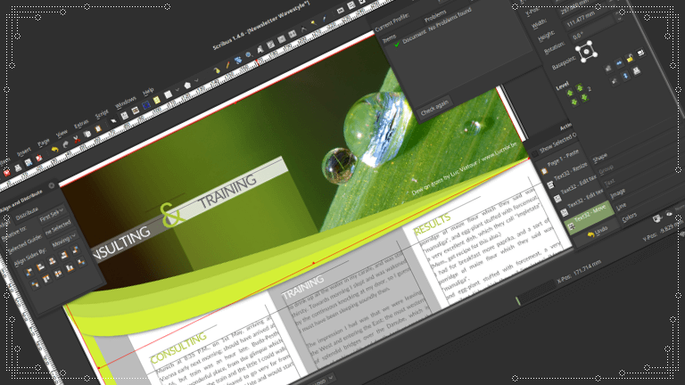Click the grey Redo arrow in toolbar
This screenshot has width=685, height=385.
tap(65, 144)
